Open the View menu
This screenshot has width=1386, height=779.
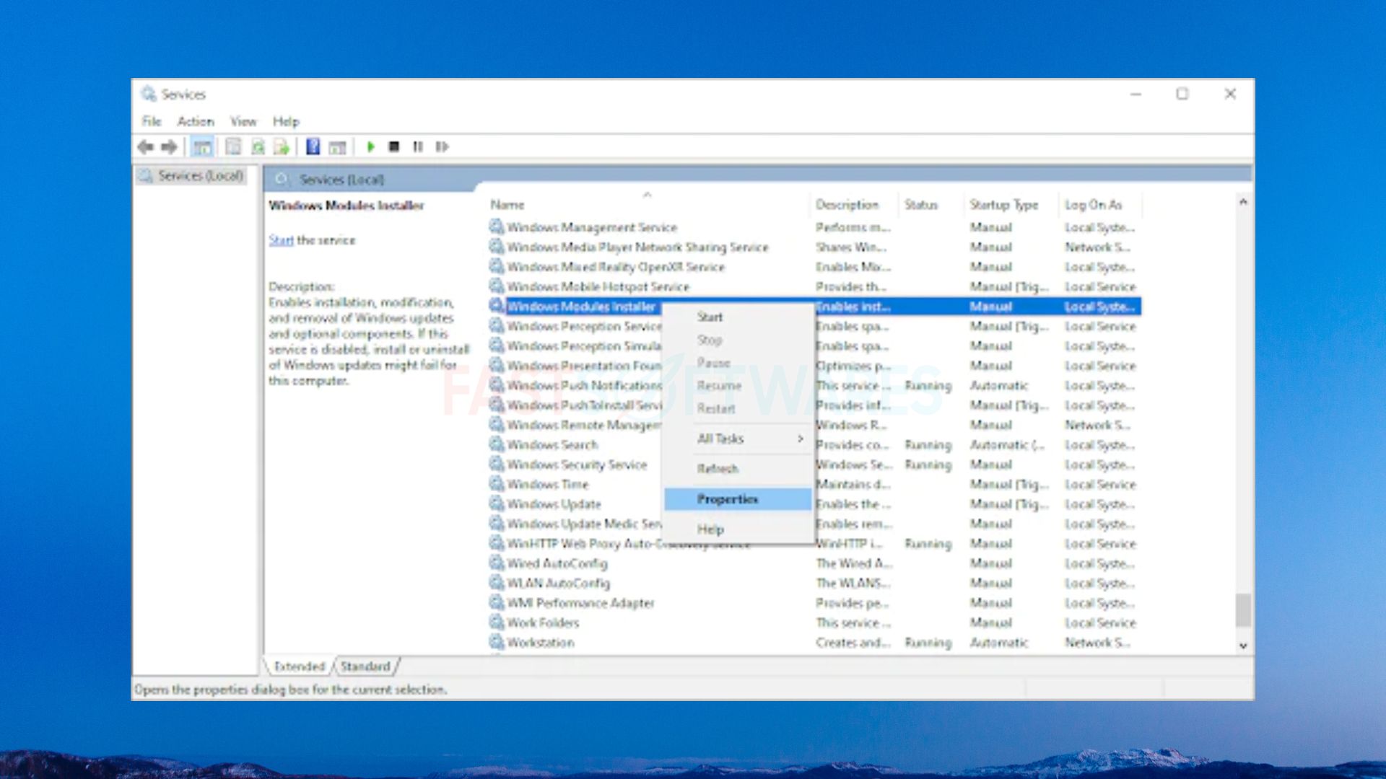pyautogui.click(x=243, y=121)
